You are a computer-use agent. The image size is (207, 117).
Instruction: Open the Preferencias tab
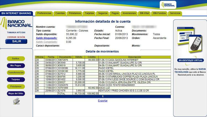click(x=44, y=13)
